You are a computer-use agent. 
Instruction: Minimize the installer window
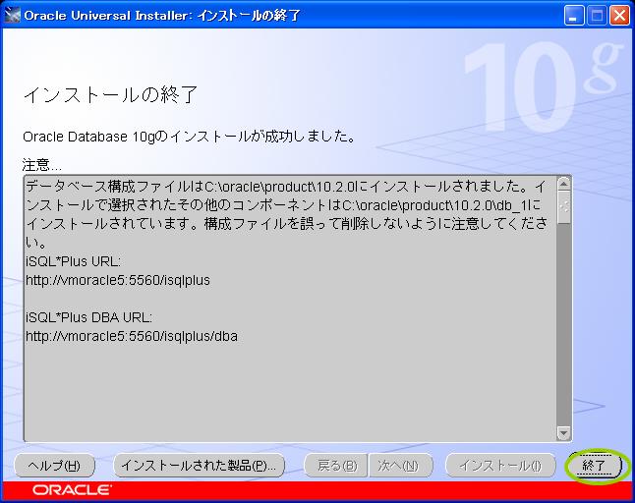[573, 16]
